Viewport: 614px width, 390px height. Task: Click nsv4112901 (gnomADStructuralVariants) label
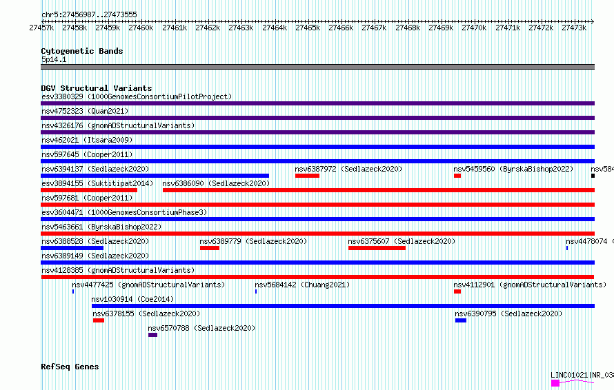coord(530,285)
